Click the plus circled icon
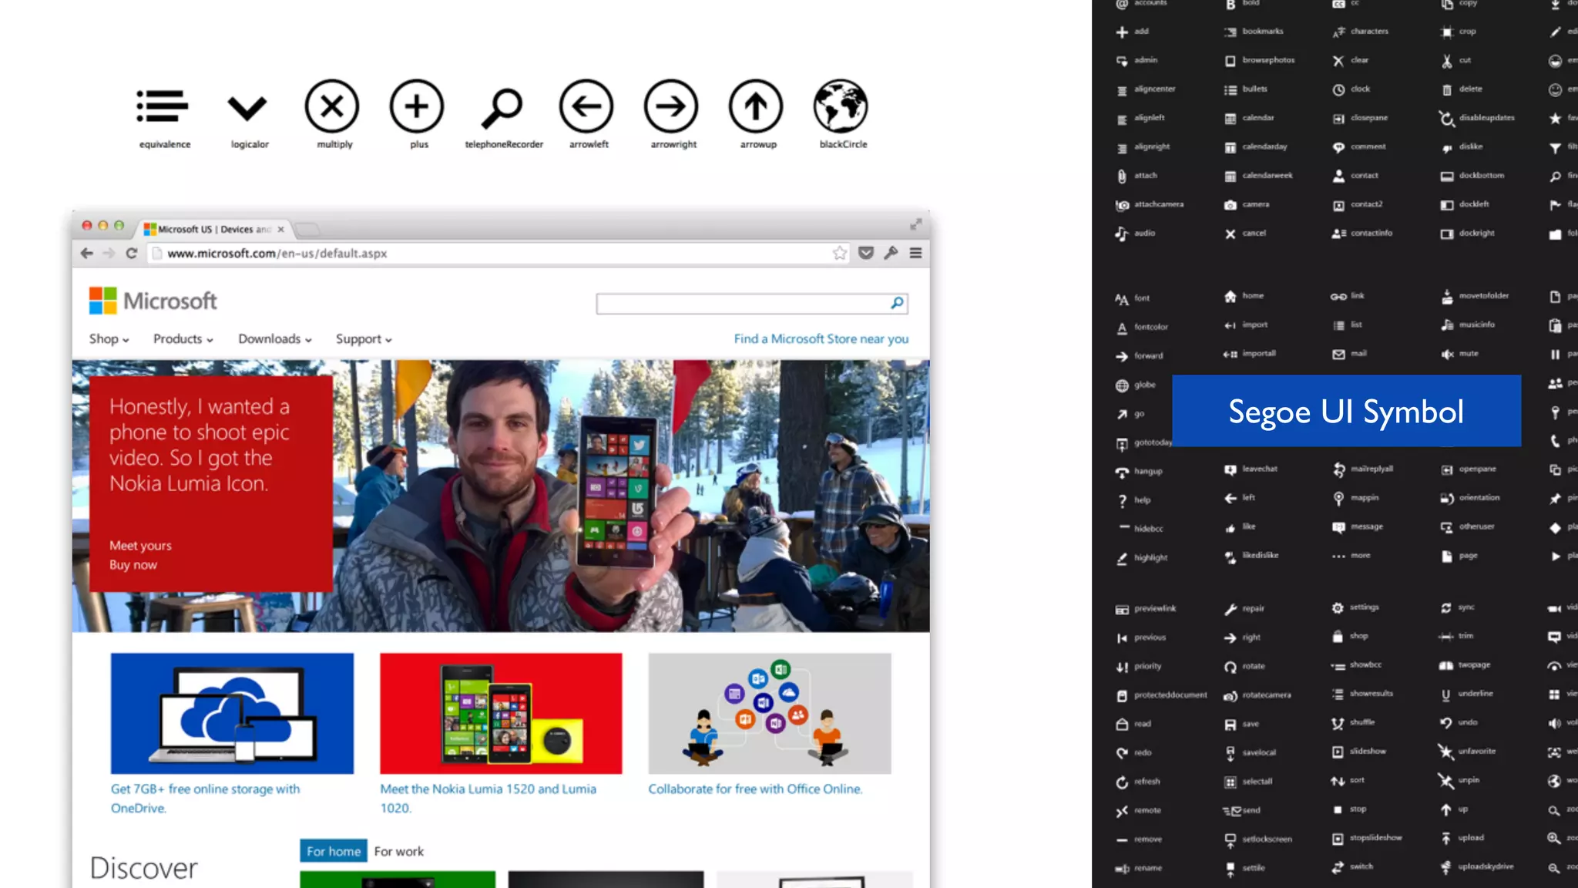The width and height of the screenshot is (1578, 888). 417,106
